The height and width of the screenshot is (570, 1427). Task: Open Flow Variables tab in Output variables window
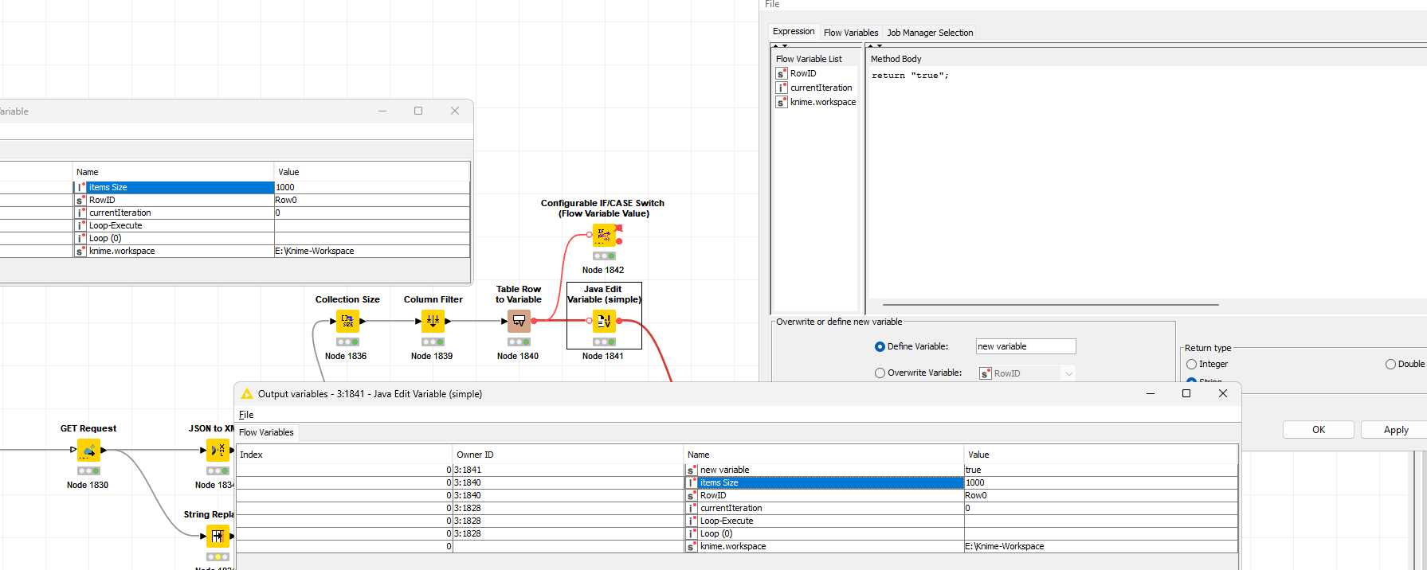point(266,432)
